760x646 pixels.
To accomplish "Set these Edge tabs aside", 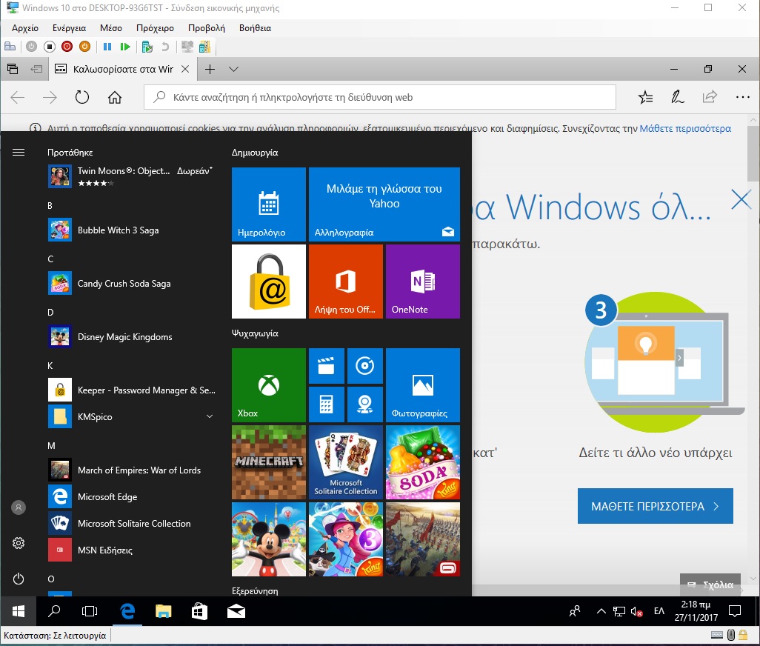I will 36,69.
